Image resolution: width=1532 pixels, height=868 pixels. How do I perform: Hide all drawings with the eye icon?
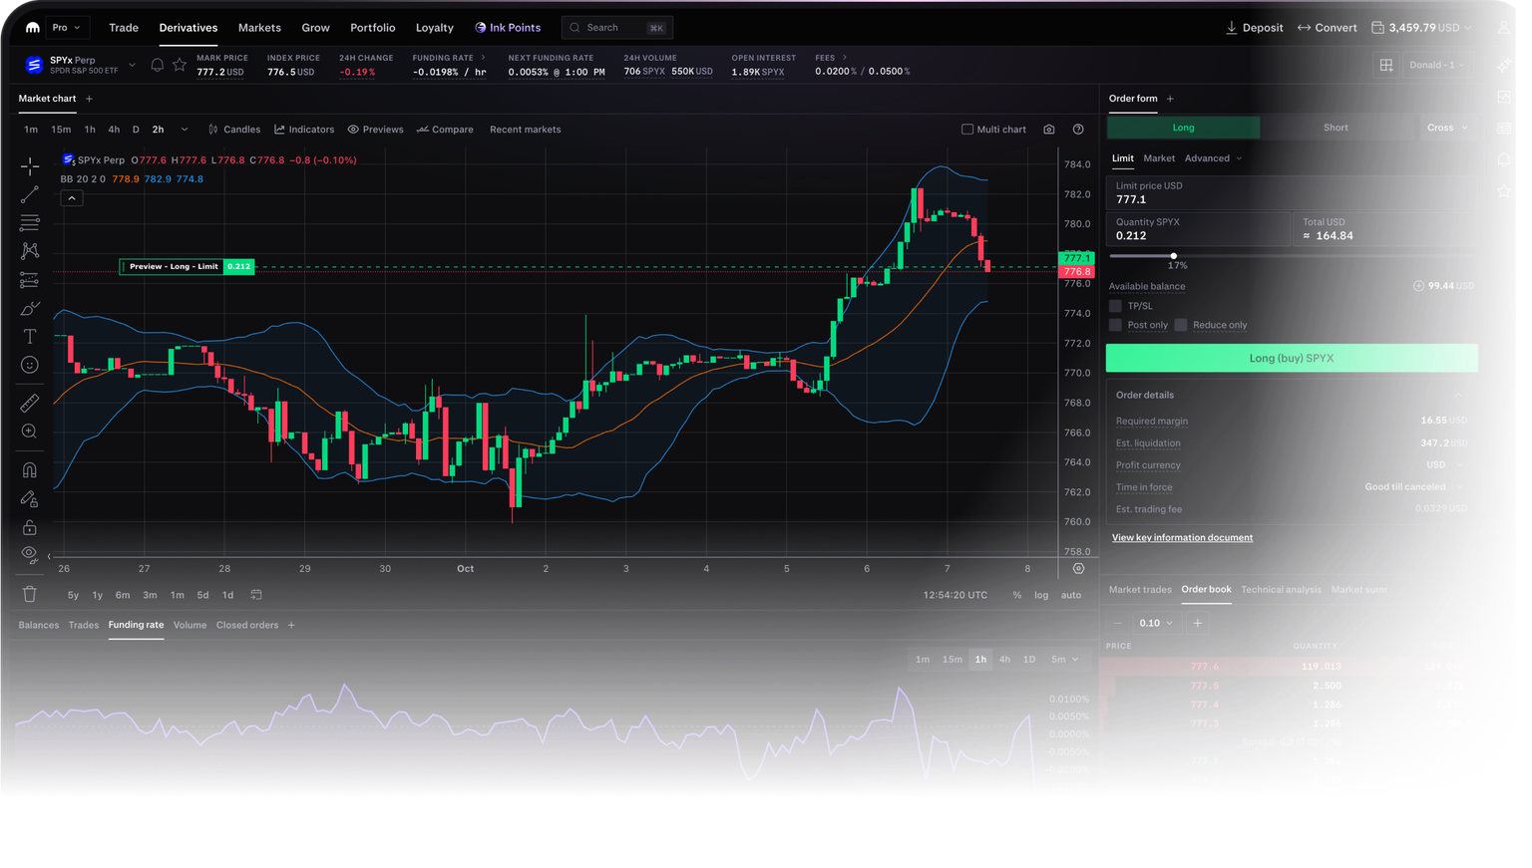[30, 554]
